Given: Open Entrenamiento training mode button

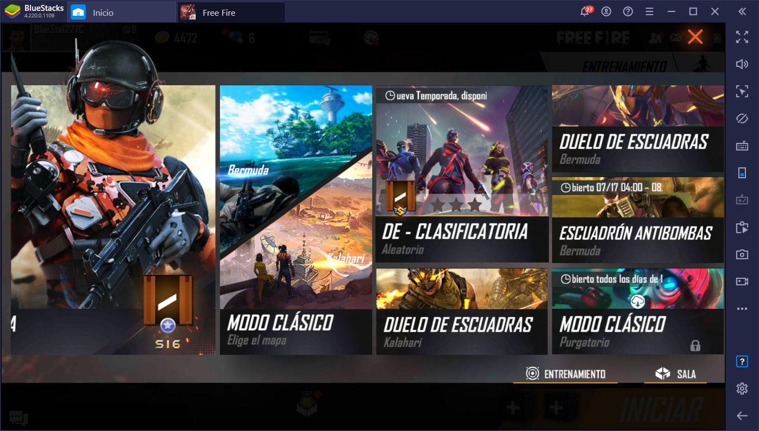Looking at the screenshot, I should coord(566,374).
